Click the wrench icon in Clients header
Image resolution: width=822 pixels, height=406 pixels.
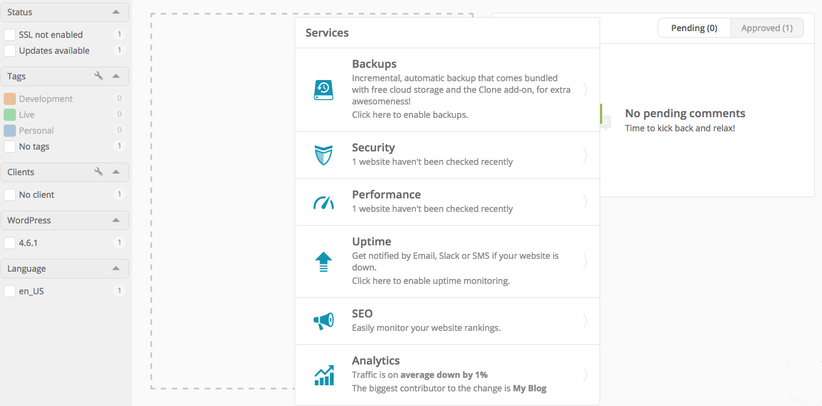click(98, 172)
